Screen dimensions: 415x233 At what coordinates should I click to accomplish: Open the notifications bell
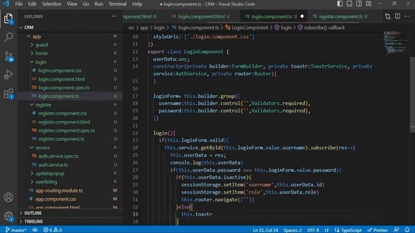pos(407,230)
